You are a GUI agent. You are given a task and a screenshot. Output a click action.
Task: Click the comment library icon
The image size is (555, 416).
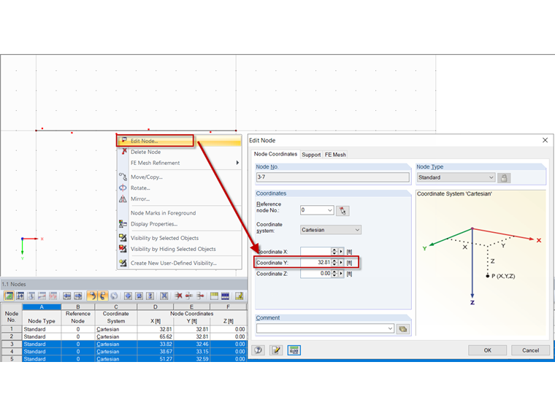tap(403, 329)
